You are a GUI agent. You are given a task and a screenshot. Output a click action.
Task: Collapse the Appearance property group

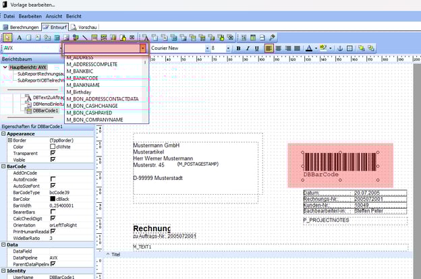coord(4,133)
